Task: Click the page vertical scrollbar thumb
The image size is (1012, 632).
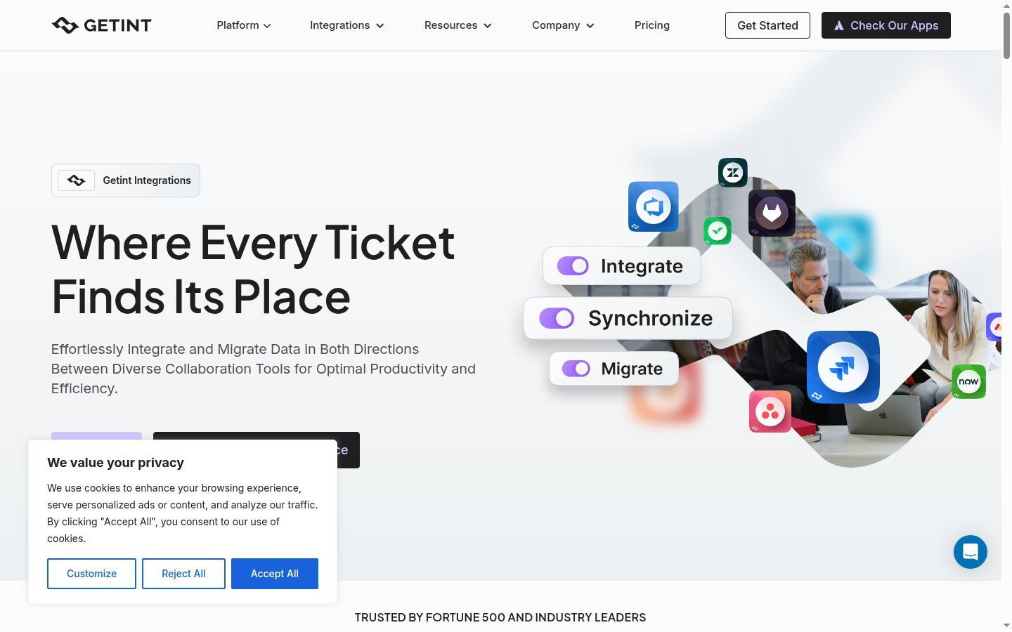Action: click(1006, 35)
